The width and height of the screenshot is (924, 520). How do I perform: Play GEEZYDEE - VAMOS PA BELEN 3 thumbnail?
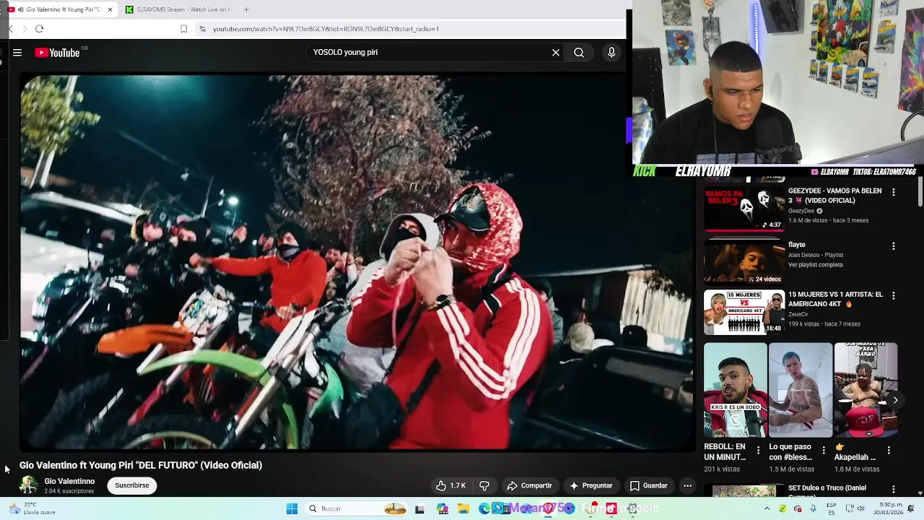[x=744, y=209]
